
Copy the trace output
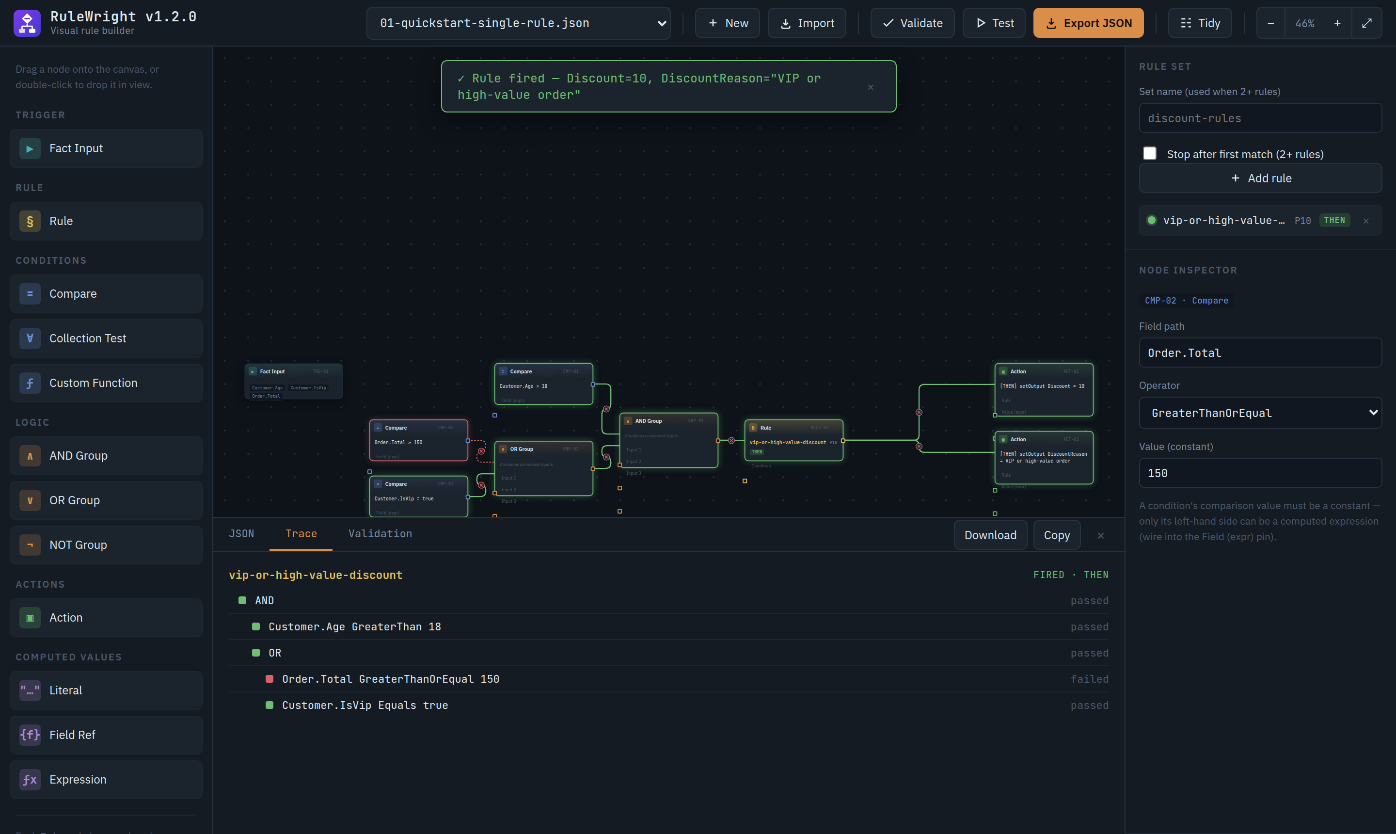(1057, 536)
